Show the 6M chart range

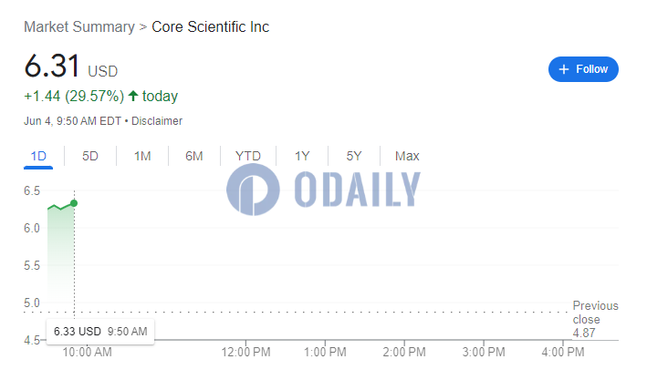pos(194,156)
